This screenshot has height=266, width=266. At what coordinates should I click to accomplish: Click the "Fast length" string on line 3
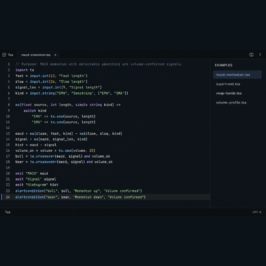pos(72,76)
